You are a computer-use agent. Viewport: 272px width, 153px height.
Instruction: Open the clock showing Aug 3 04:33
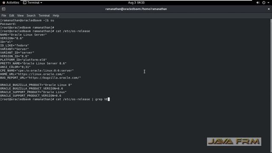coord(136,3)
